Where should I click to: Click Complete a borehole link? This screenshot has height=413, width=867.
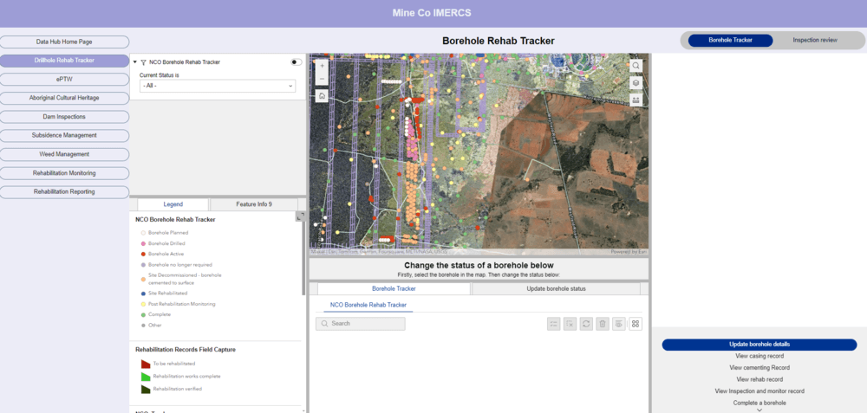[759, 403]
